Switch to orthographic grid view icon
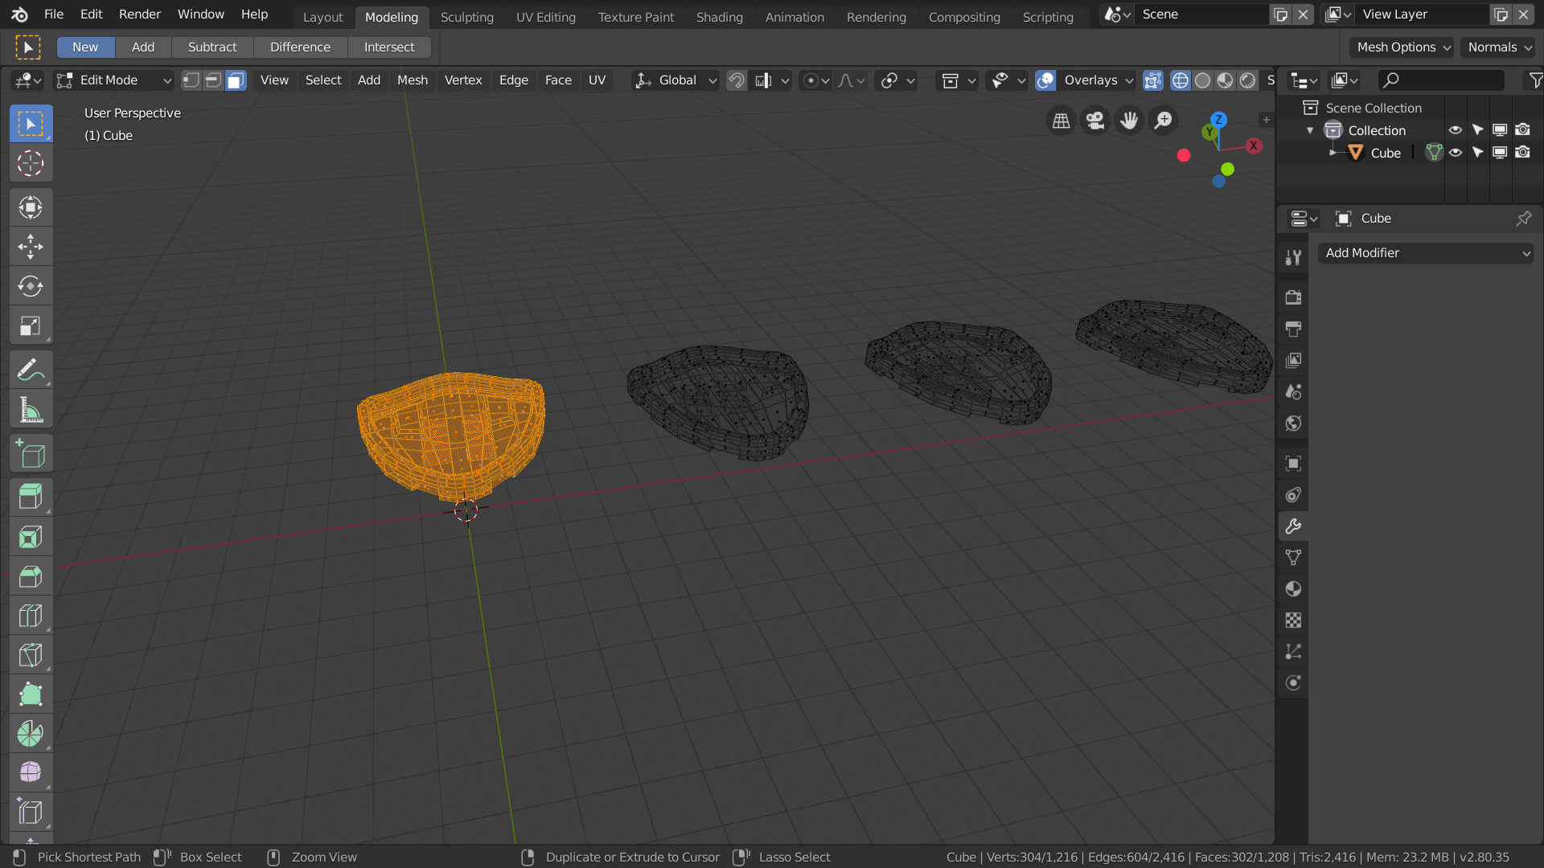 click(x=1061, y=121)
